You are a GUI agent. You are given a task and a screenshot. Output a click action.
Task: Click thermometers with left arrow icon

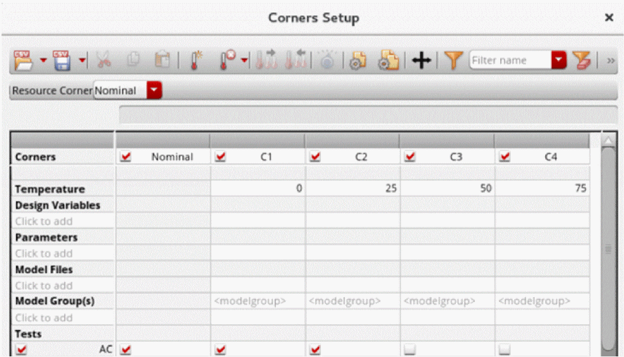(295, 60)
